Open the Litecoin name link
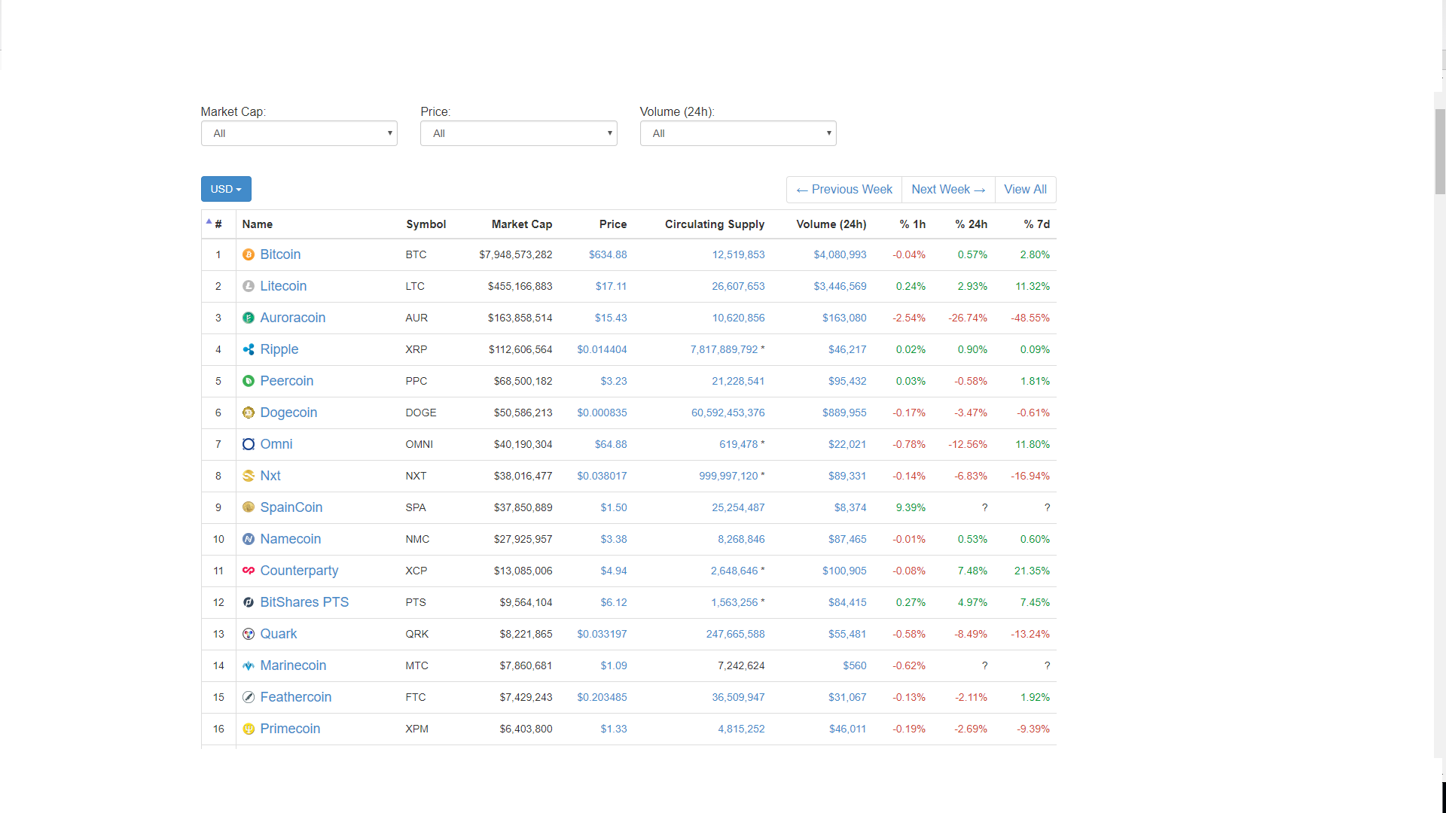The width and height of the screenshot is (1446, 813). 283,286
